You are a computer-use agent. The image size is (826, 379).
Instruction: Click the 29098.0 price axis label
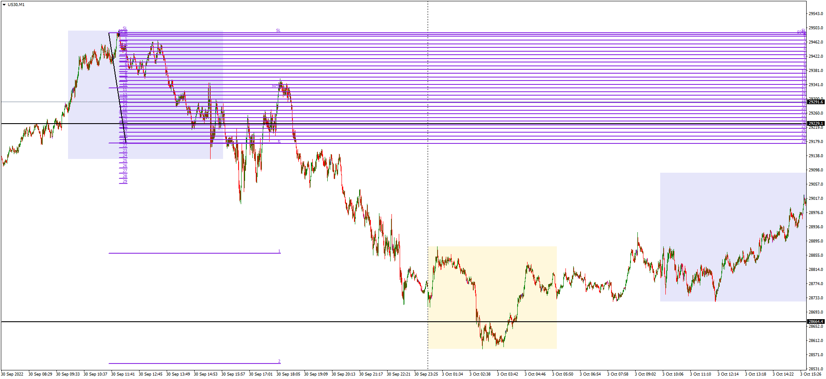pyautogui.click(x=816, y=170)
